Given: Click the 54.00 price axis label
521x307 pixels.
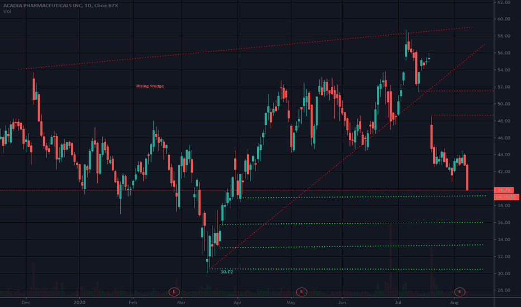Looking at the screenshot, I should coord(504,70).
